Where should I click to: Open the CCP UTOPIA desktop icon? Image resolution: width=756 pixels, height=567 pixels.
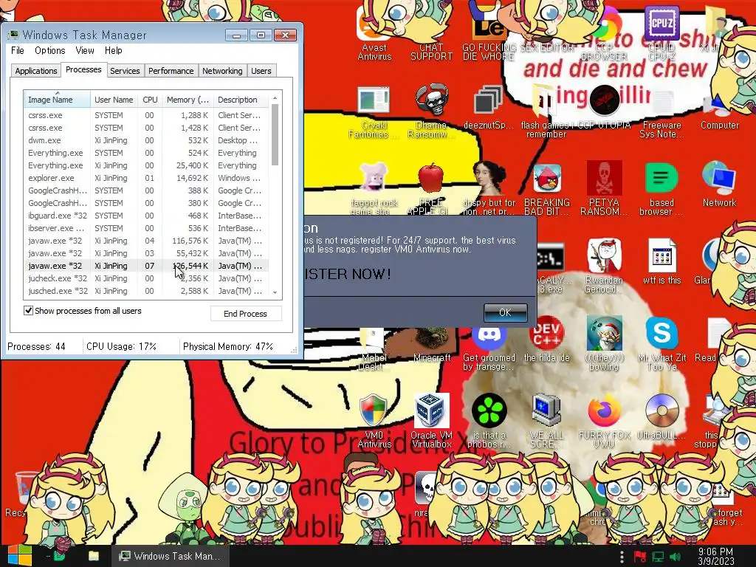click(604, 109)
